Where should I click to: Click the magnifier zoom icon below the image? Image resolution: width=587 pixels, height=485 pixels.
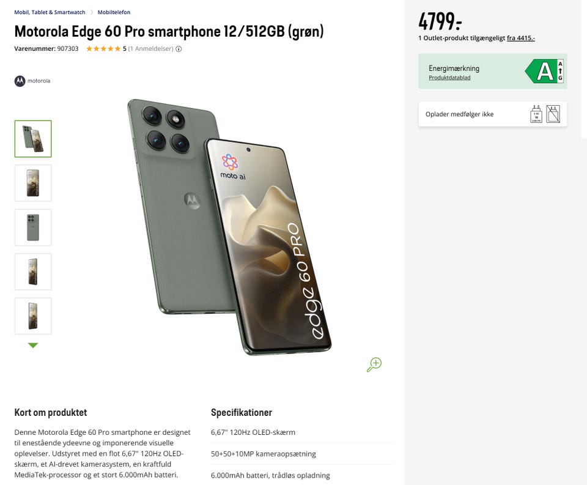(x=374, y=365)
